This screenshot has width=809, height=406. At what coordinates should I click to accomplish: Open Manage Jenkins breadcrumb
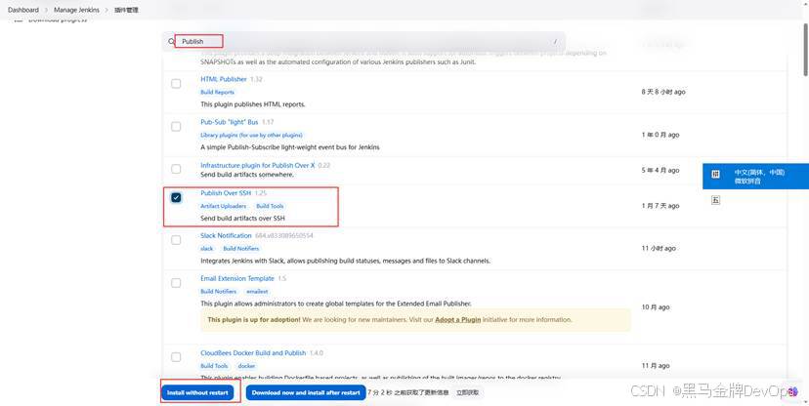(x=76, y=10)
